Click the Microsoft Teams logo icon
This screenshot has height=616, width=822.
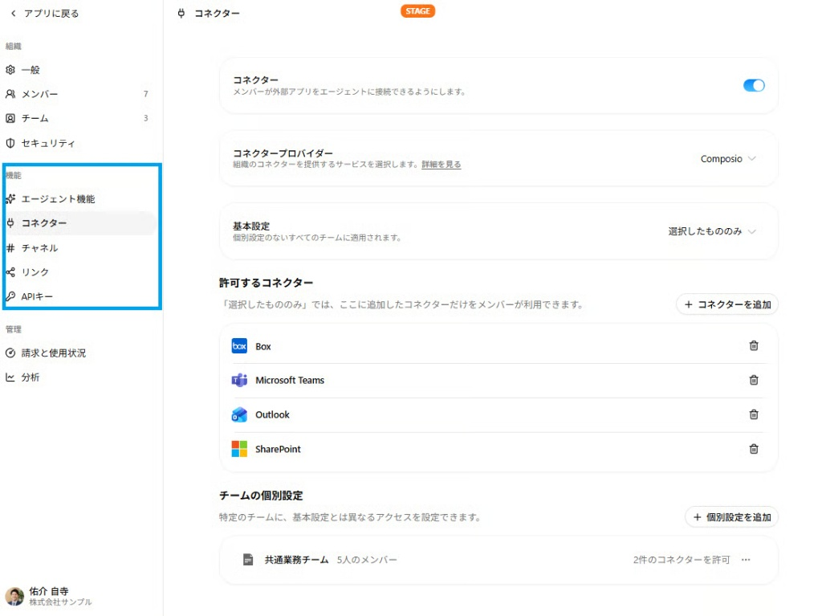[239, 380]
